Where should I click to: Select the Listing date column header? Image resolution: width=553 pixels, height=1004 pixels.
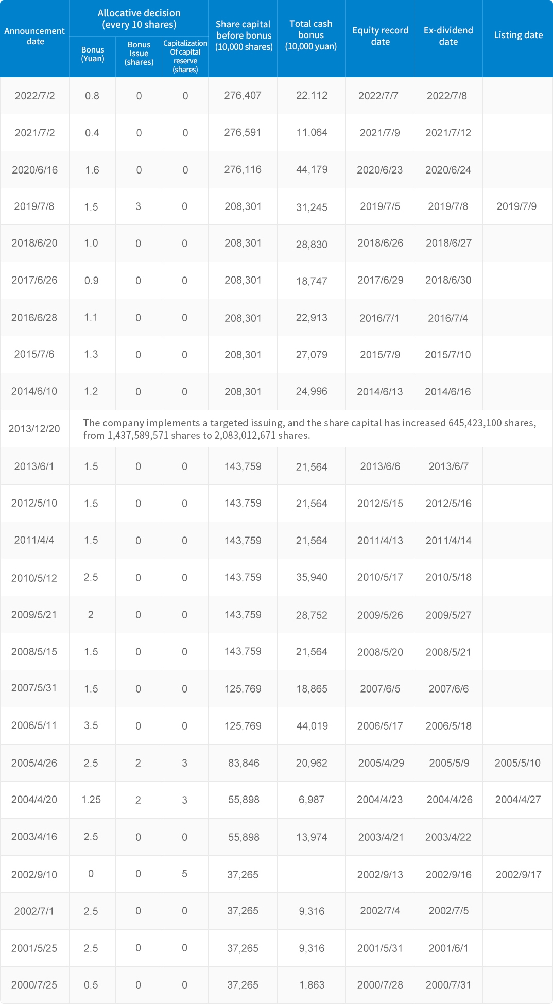pos(518,35)
